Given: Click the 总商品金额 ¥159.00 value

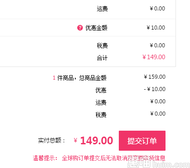Looking at the screenshot, I should 155,77.
